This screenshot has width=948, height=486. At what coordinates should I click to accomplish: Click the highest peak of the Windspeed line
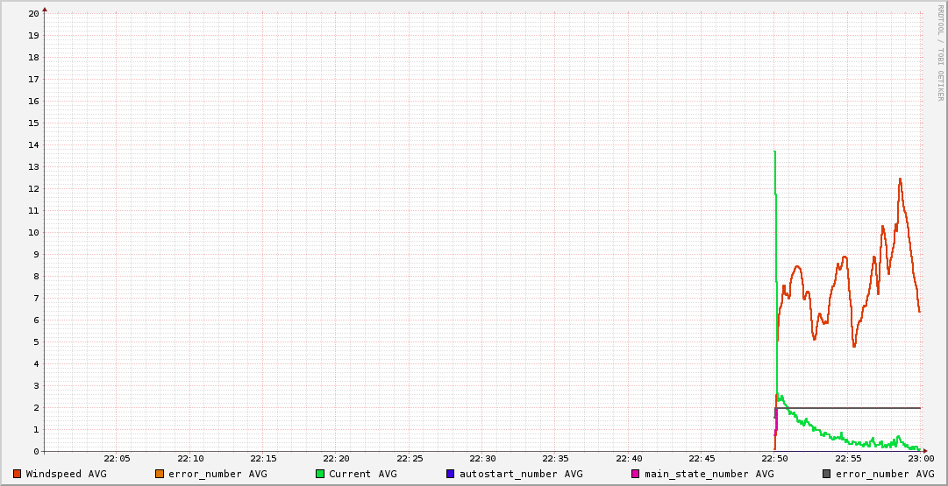coord(900,180)
